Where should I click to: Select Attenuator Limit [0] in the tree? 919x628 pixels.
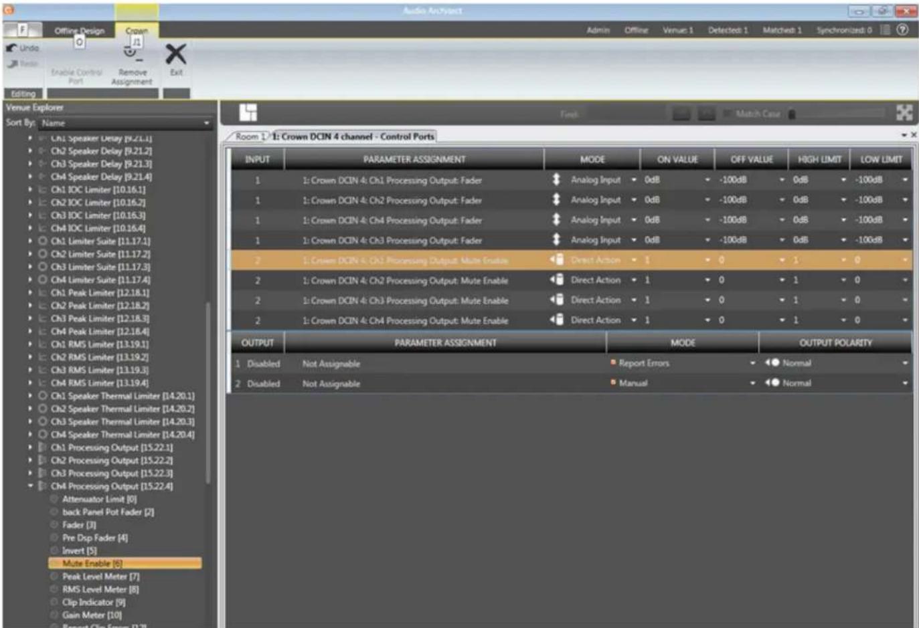[x=99, y=499]
